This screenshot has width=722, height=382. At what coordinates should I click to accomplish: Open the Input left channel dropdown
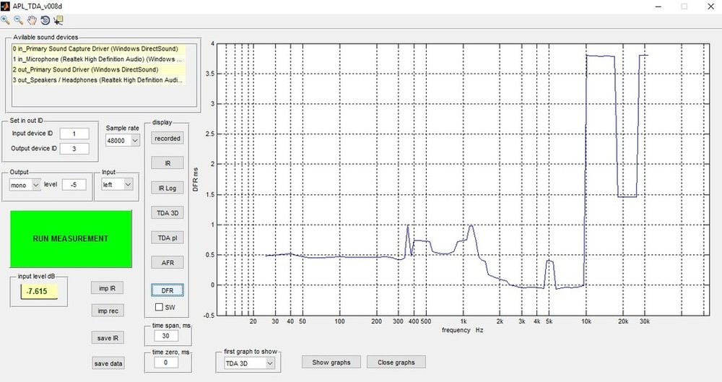click(117, 184)
